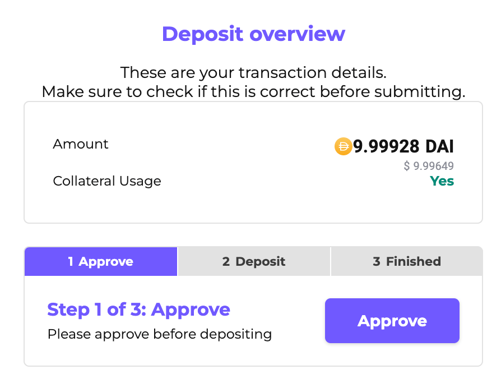Screen dimensions: 501x388
Task: Switch to the 2 Deposit step tab
Action: pyautogui.click(x=254, y=261)
